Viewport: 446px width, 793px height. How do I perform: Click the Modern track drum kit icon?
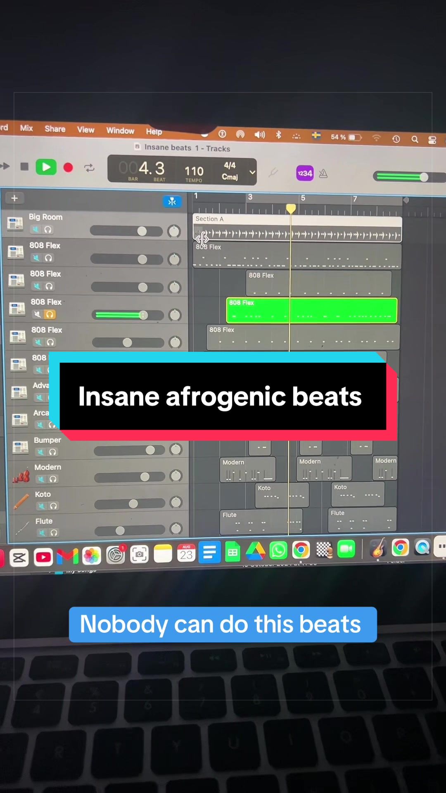point(21,476)
